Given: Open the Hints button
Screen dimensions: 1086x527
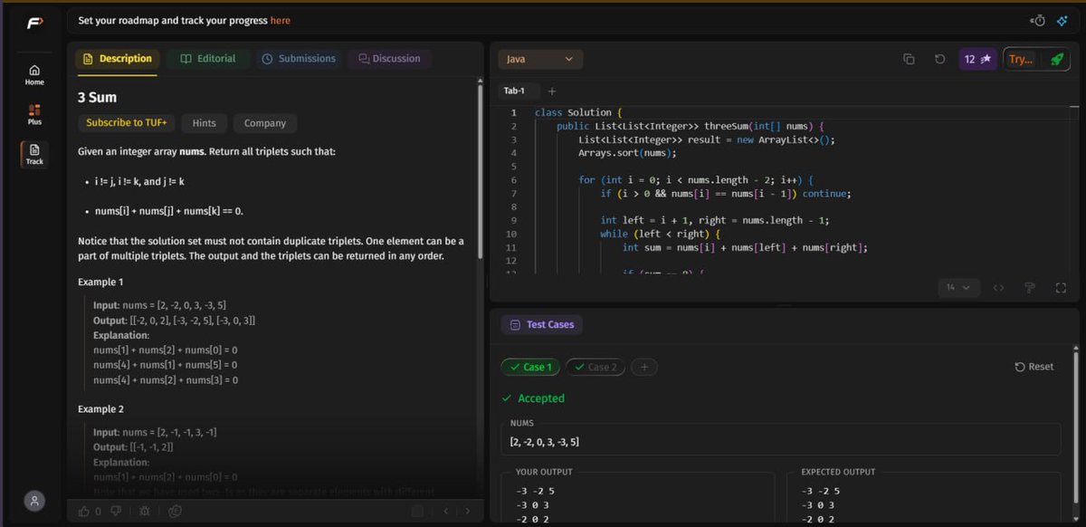Looking at the screenshot, I should tap(205, 123).
